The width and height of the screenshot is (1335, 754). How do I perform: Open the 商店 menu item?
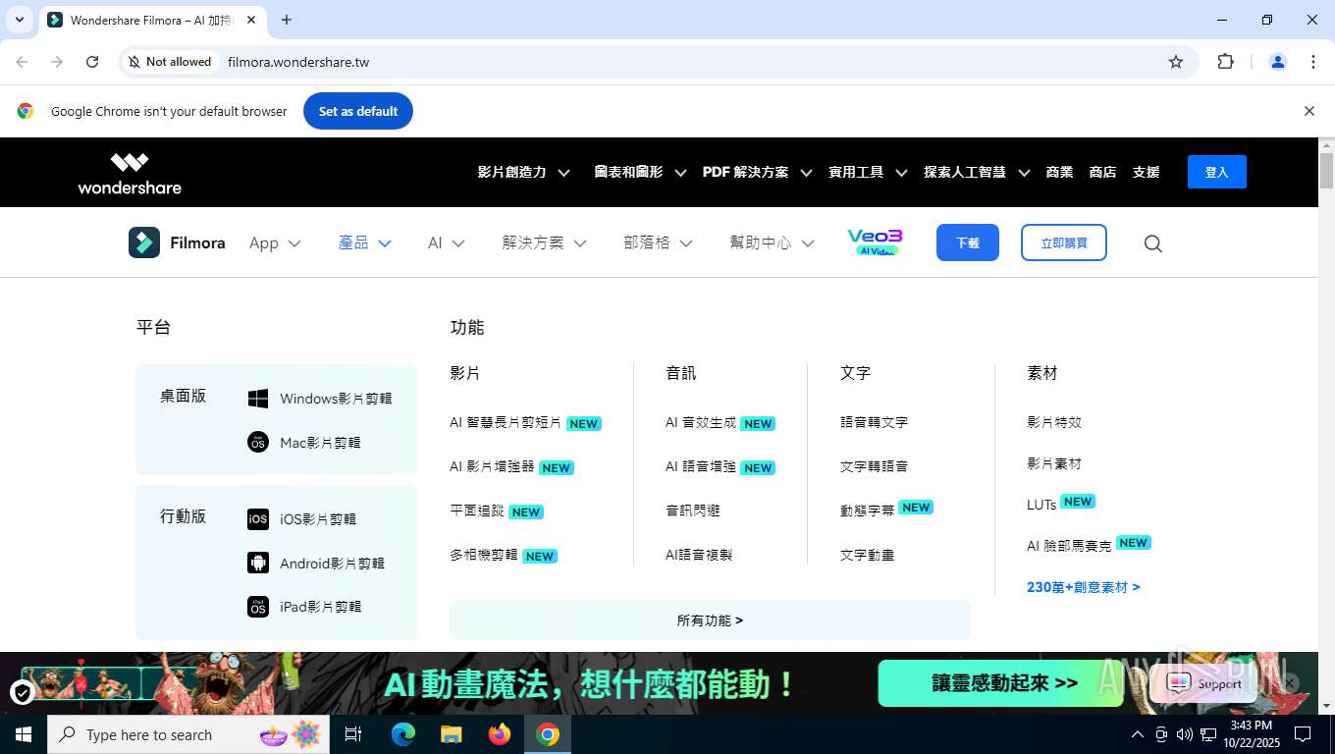click(1102, 172)
